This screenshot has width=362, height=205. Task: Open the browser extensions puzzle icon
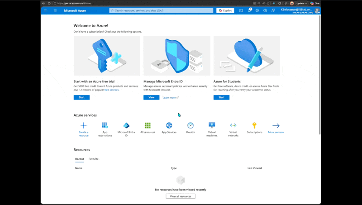tap(280, 3)
